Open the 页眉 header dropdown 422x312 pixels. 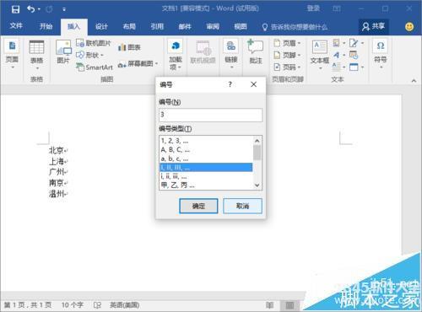pos(288,43)
